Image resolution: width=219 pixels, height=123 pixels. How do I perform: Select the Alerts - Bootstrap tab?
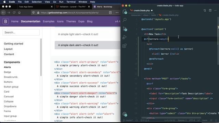(x=106, y=7)
